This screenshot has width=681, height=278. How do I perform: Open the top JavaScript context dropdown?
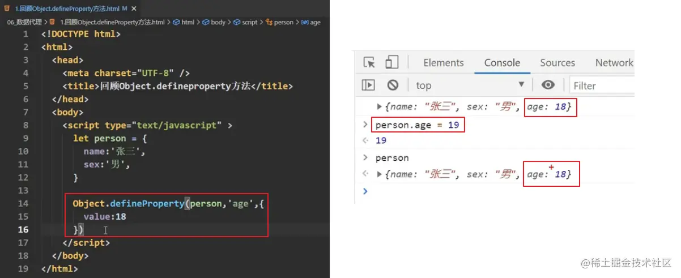(470, 85)
